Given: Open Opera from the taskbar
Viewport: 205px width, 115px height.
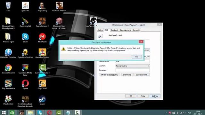Looking at the screenshot, I should 49,112.
